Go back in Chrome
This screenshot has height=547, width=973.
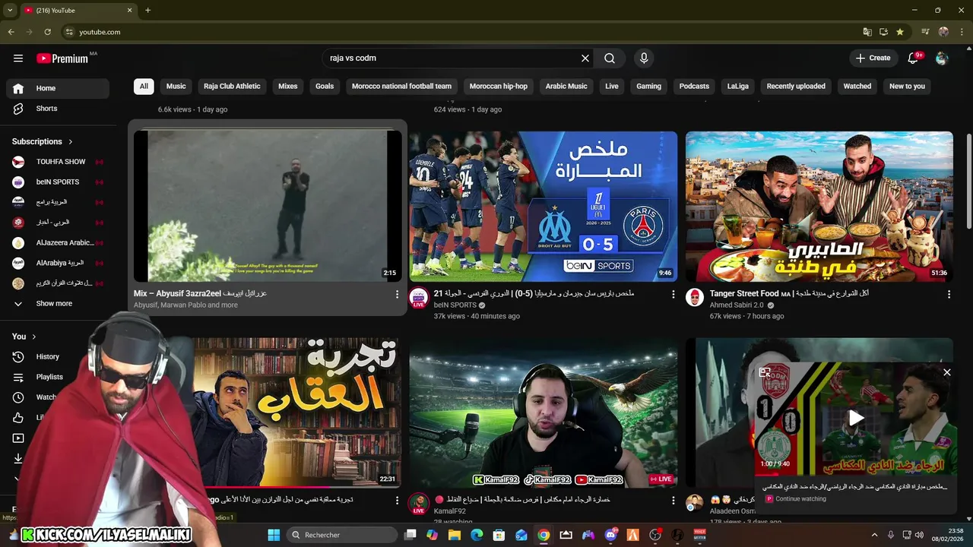pyautogui.click(x=11, y=32)
